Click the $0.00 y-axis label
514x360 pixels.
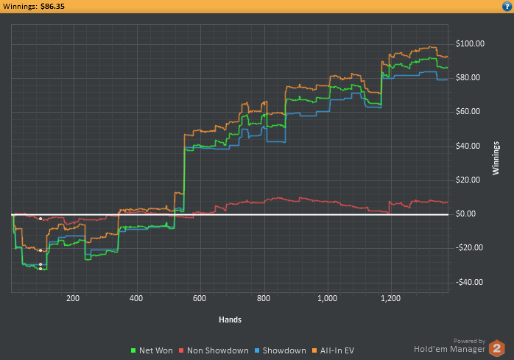(465, 213)
